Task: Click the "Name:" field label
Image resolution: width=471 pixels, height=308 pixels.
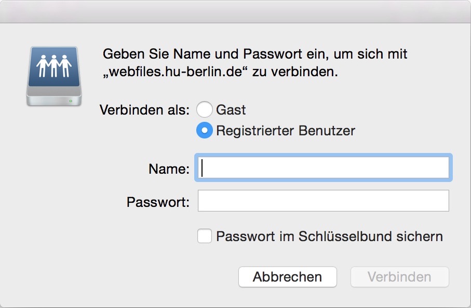Action: tap(169, 169)
